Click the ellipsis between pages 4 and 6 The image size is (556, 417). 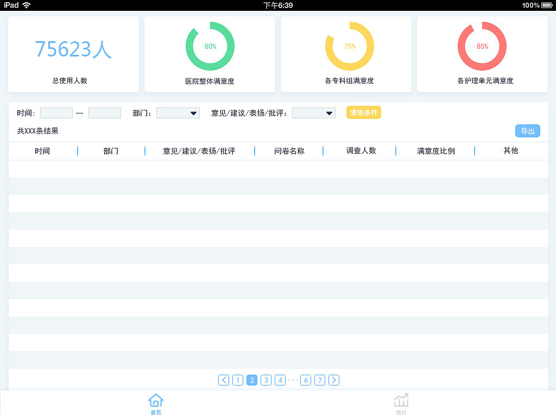pyautogui.click(x=293, y=380)
